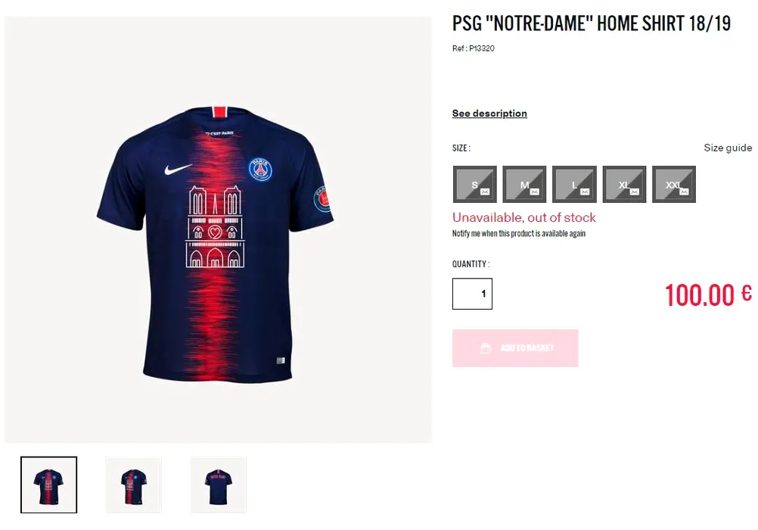The image size is (758, 530).
Task: Open the See description link
Action: pyautogui.click(x=489, y=114)
